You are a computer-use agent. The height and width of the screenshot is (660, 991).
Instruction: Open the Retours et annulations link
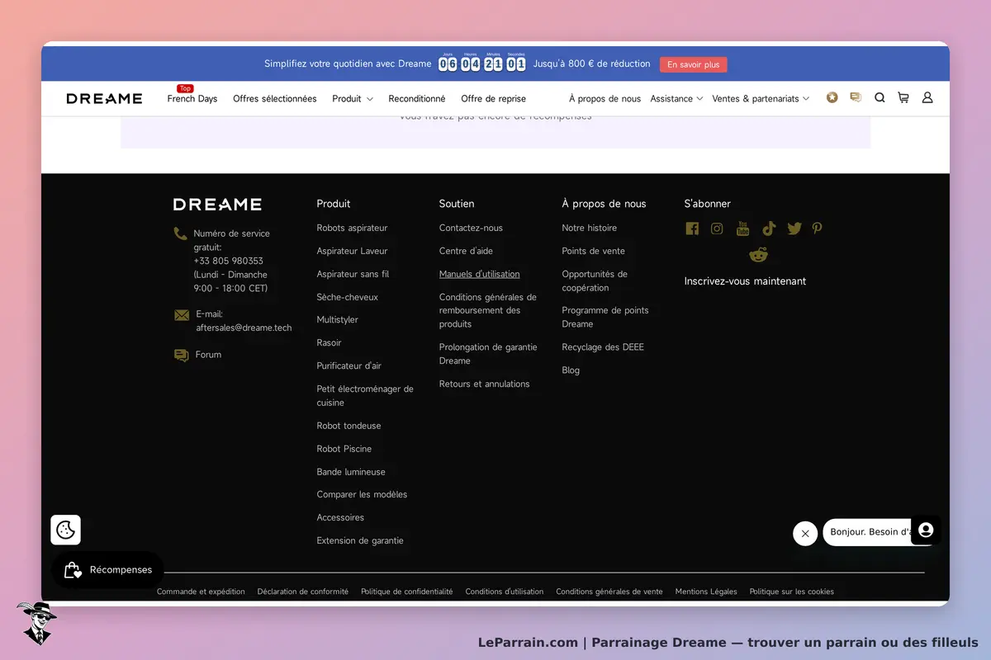tap(485, 384)
